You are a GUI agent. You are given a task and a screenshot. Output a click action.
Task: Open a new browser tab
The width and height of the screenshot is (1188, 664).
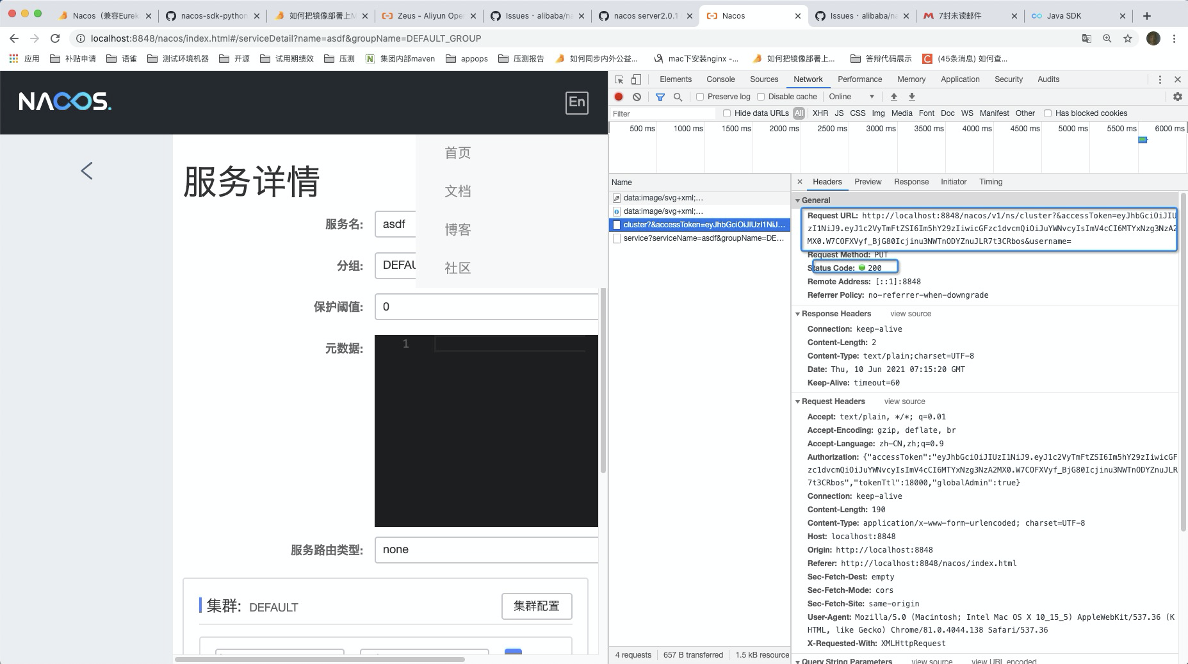pos(1146,15)
